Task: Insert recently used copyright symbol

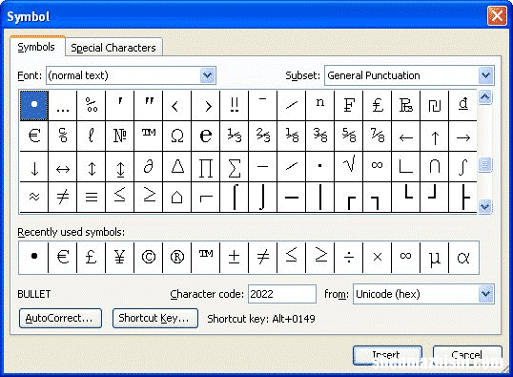Action: click(x=149, y=257)
